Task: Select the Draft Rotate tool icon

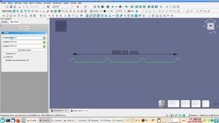Action: tap(7, 16)
